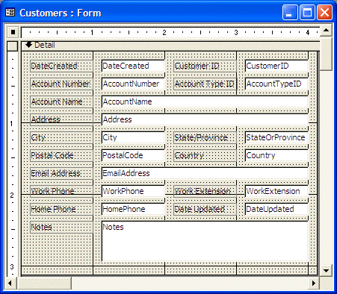Select the StateOrProvince text box
The height and width of the screenshot is (294, 337).
coord(276,137)
